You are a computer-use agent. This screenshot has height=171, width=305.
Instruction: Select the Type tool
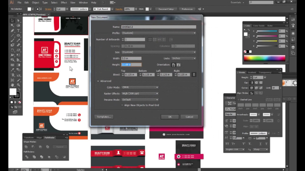pyautogui.click(x=18, y=31)
